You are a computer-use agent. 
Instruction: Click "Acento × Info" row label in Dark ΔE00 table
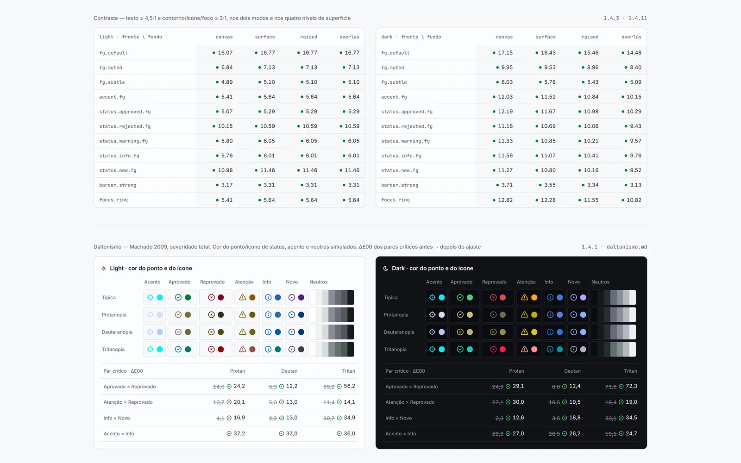tap(401, 434)
